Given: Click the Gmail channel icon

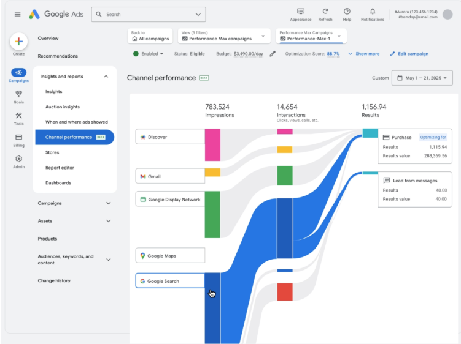Looking at the screenshot, I should (143, 176).
